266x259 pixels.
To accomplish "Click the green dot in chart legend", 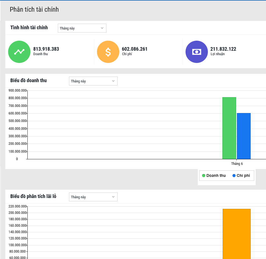I will (204, 175).
